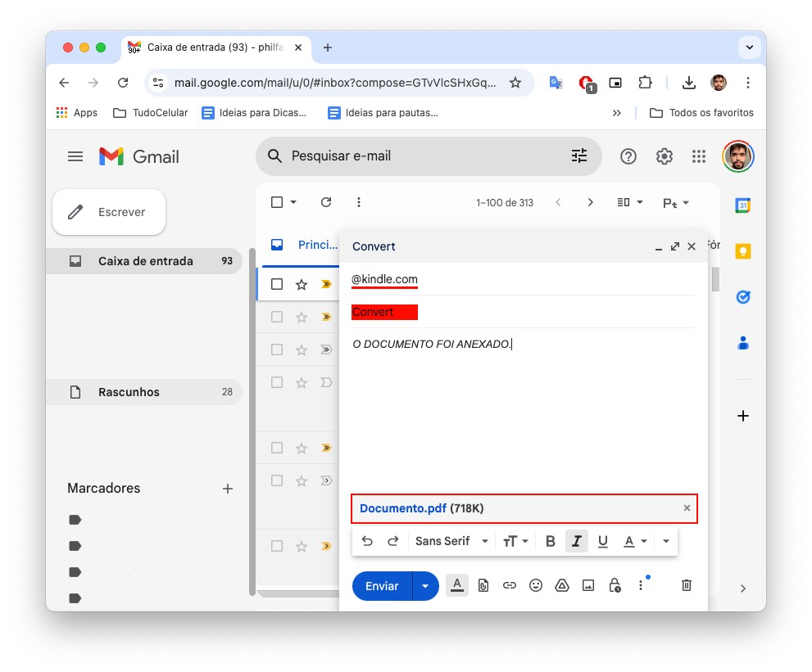Open the Gmail support help icon
The height and width of the screenshot is (672, 812).
tap(628, 156)
